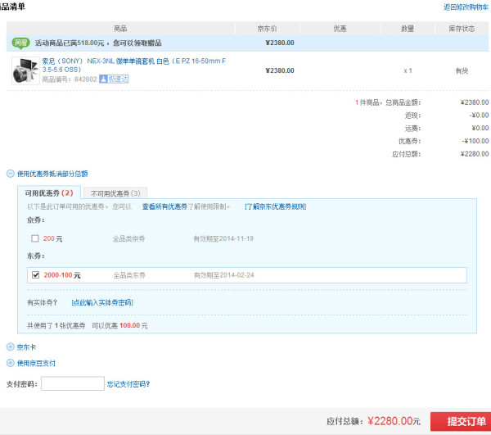This screenshot has width=491, height=435.
Task: Click 有效期至2014-11-19 text
Action: (223, 239)
